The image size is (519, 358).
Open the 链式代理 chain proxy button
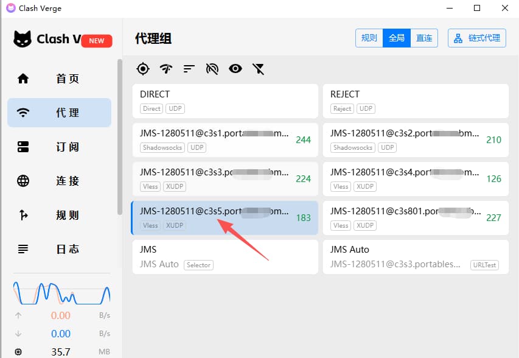[477, 38]
